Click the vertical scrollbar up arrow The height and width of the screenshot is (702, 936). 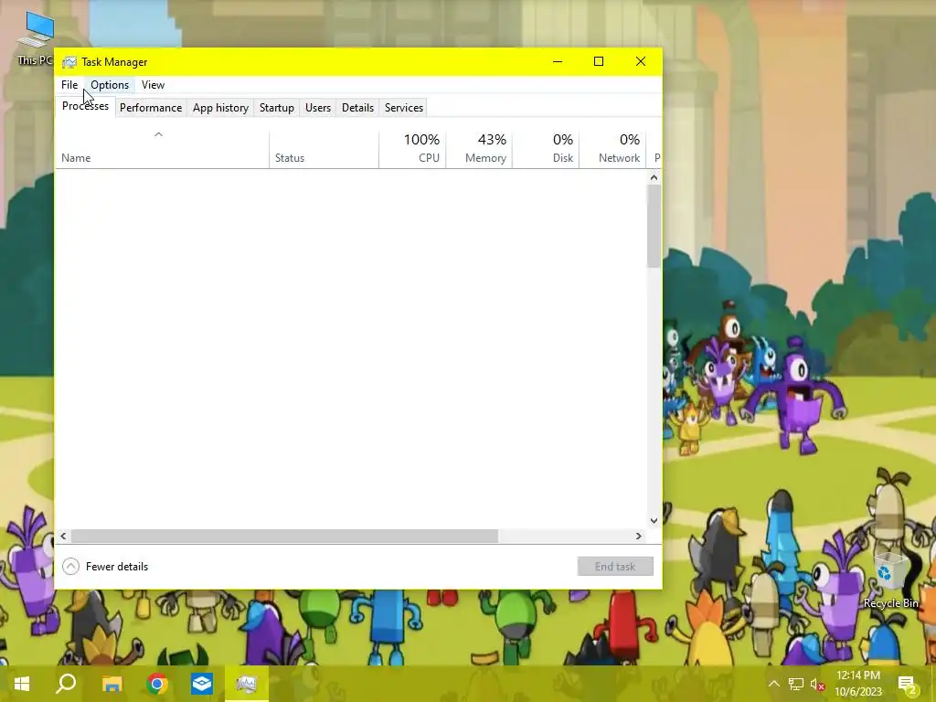click(654, 177)
